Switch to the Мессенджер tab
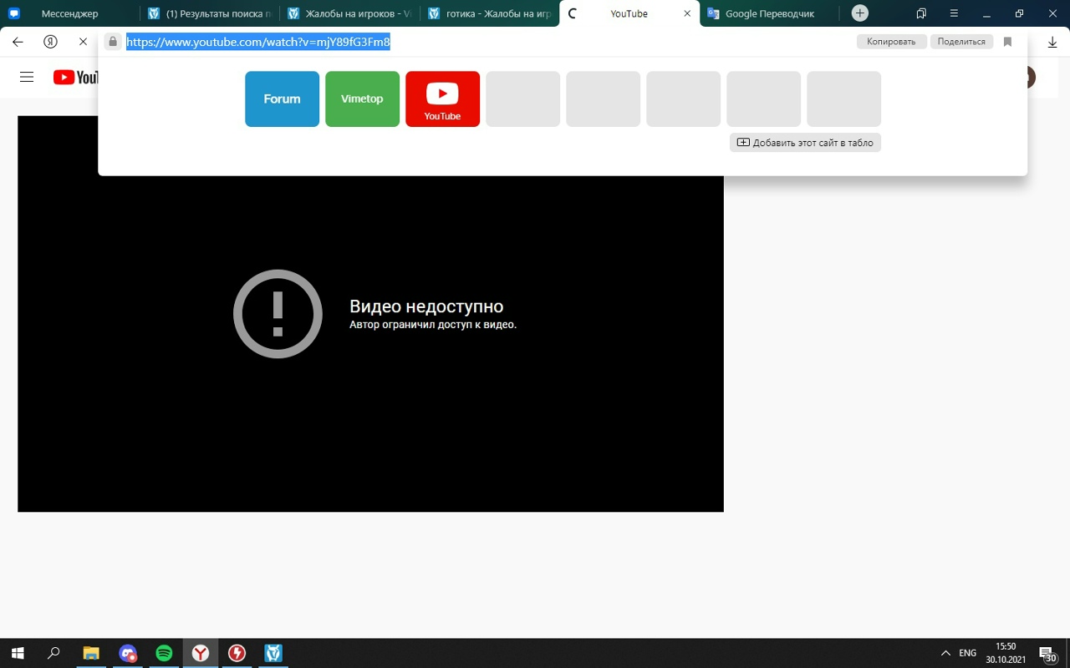This screenshot has width=1070, height=668. click(x=69, y=13)
